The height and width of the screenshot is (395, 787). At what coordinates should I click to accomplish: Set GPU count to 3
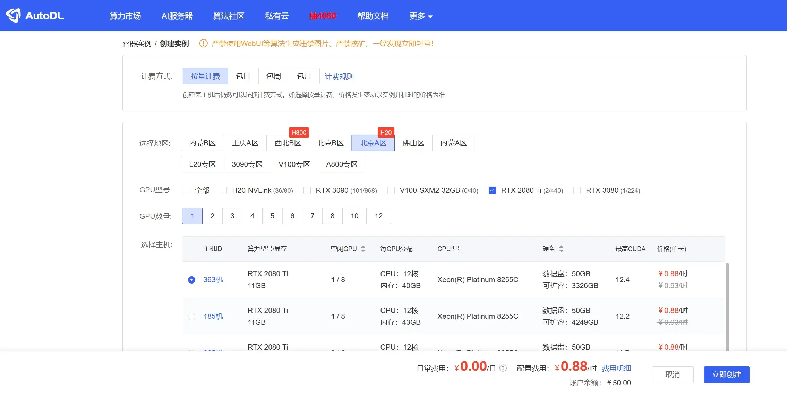click(232, 216)
